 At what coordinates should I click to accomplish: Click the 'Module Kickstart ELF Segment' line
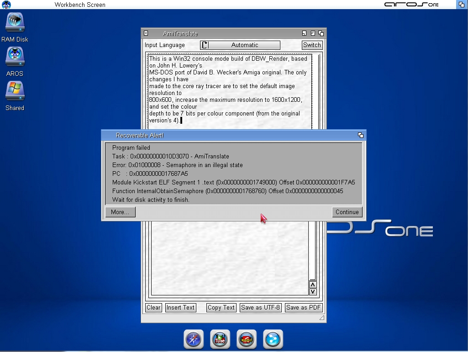[233, 183]
